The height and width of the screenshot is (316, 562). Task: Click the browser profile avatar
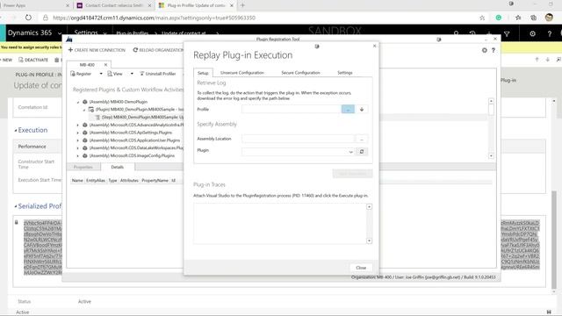(549, 18)
